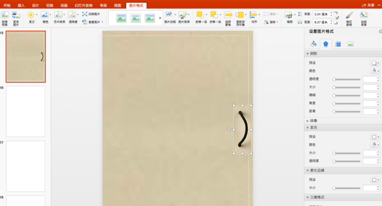The width and height of the screenshot is (382, 206).
Task: Click the 压缩图片 compress pictures button
Action: pyautogui.click(x=91, y=14)
